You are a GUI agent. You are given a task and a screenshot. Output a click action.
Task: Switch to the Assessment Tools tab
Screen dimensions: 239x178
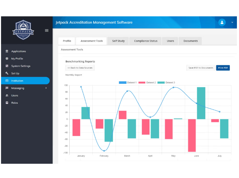91,41
